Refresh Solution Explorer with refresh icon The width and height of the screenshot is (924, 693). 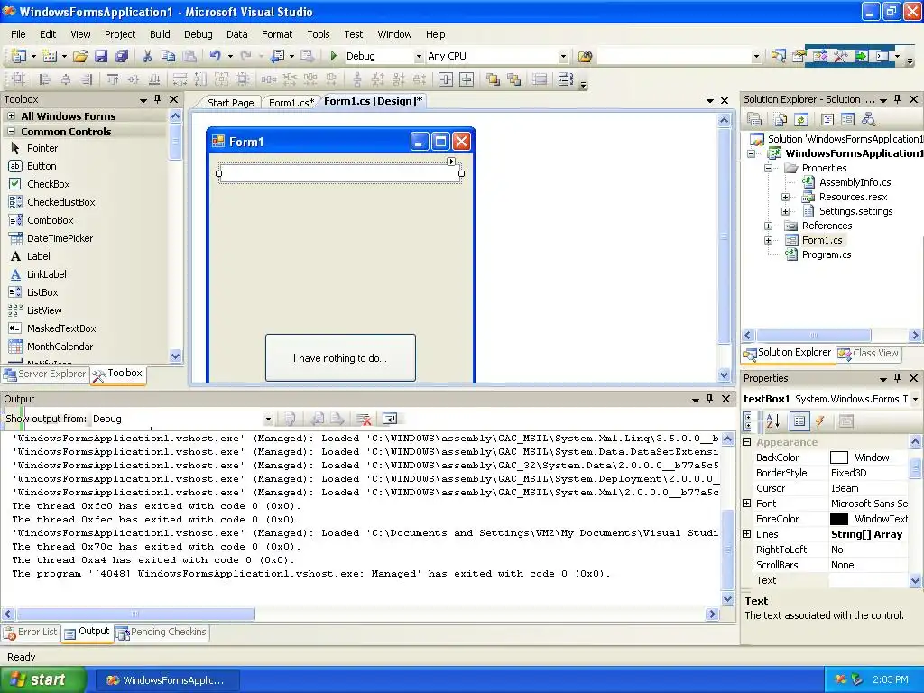(801, 120)
